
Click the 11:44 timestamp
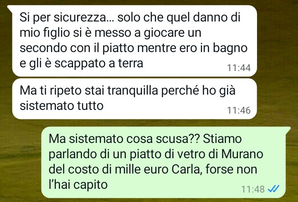(239, 68)
